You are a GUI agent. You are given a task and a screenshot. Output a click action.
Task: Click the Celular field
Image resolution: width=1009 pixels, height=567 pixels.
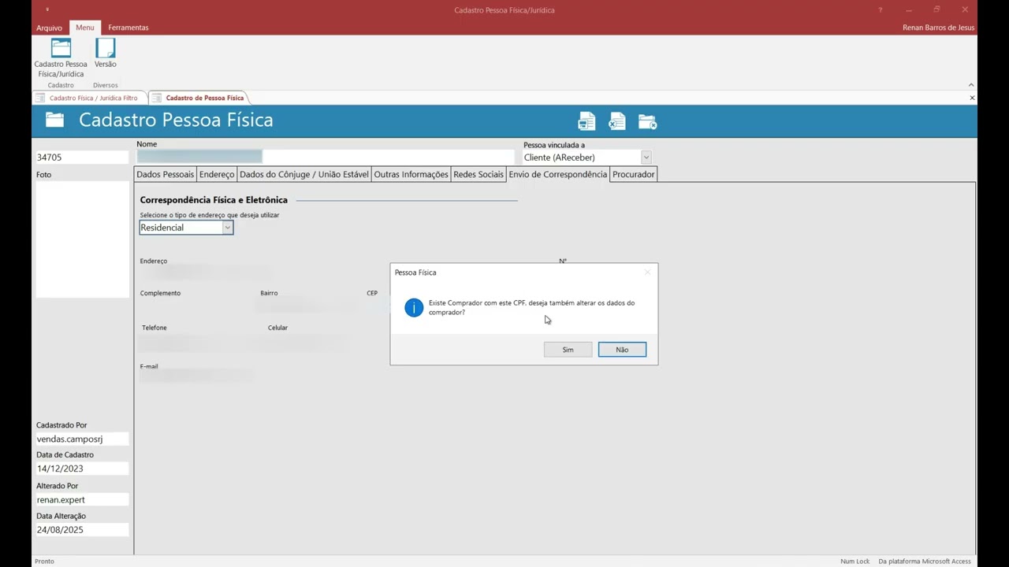click(307, 343)
